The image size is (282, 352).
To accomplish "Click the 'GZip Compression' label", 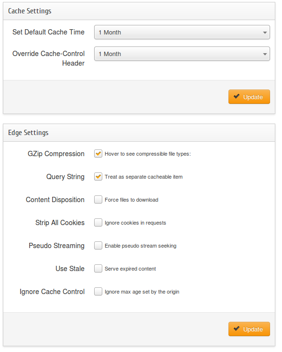I will tap(56, 154).
